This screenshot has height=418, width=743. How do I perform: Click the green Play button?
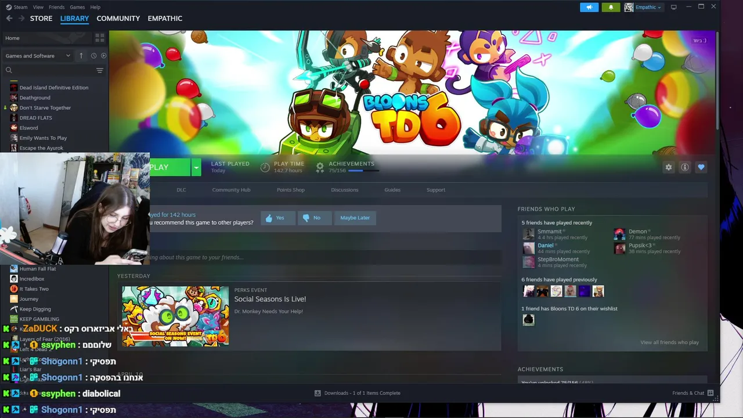click(x=170, y=167)
